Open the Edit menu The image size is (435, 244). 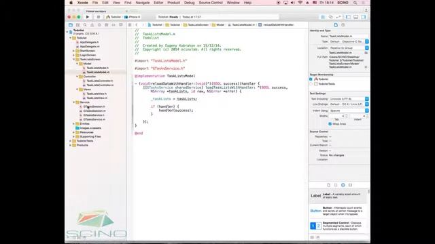point(105,3)
